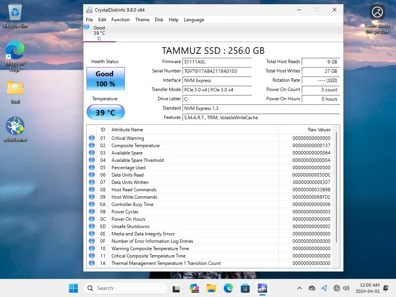
Task: Open the adwcleaner desktop shortcut
Action: (15, 126)
